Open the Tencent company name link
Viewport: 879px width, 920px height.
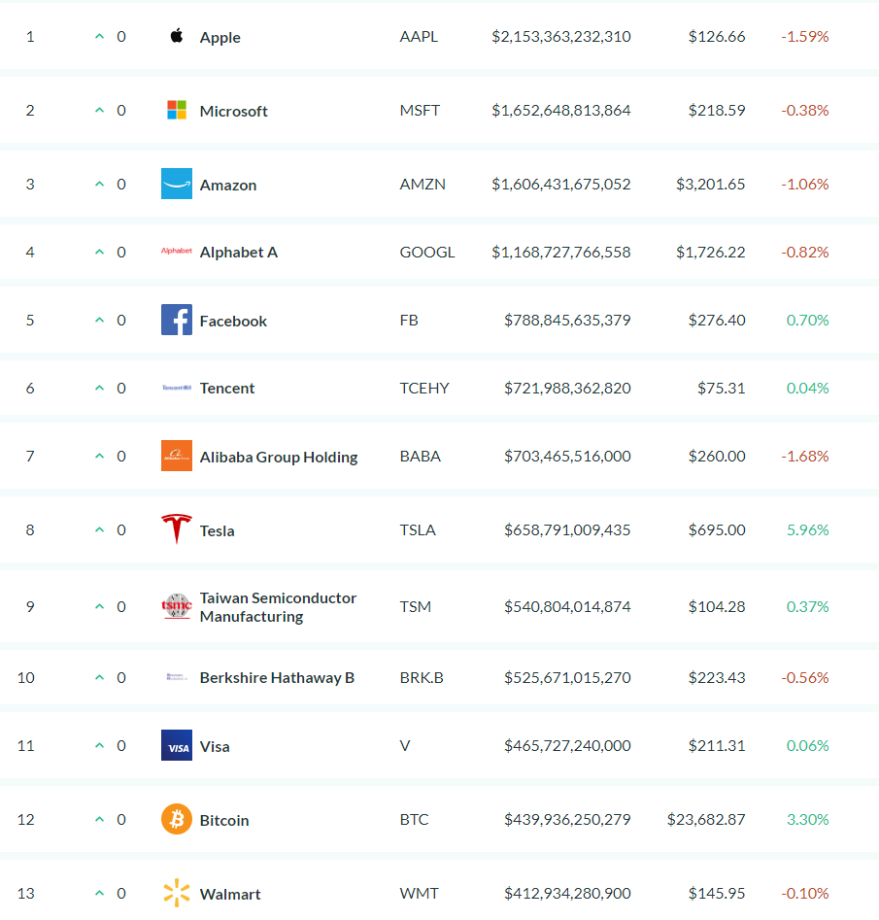(227, 389)
